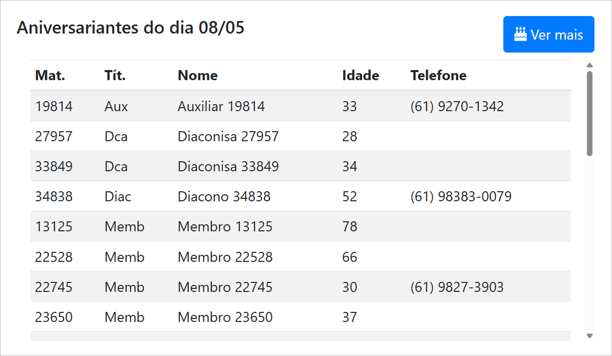Select the Diaconisa 27957 name cell
This screenshot has width=612, height=356.
pos(228,136)
